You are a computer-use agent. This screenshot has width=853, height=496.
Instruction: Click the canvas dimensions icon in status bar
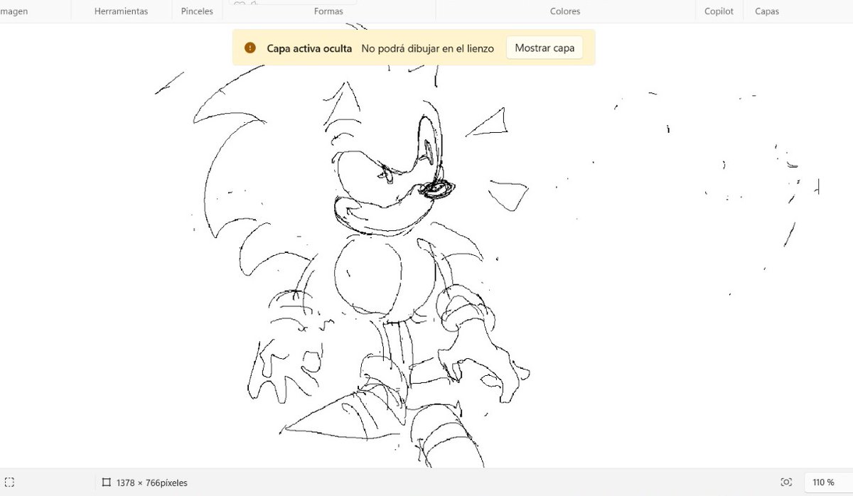click(x=106, y=482)
